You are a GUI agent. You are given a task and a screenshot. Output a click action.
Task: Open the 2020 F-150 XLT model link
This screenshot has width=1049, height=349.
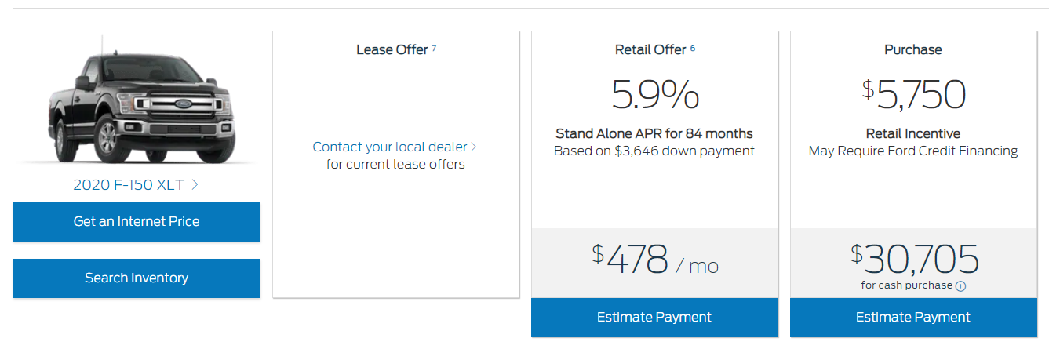129,185
